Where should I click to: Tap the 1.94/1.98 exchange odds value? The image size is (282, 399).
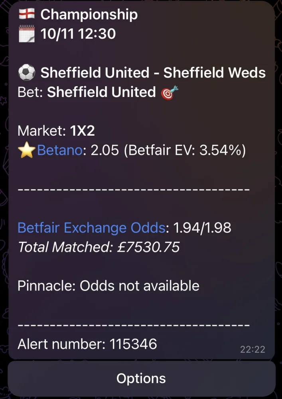(x=203, y=228)
